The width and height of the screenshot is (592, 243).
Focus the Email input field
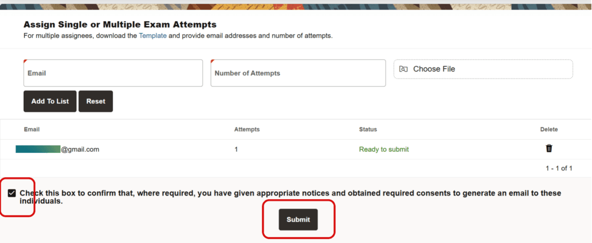[x=113, y=73]
